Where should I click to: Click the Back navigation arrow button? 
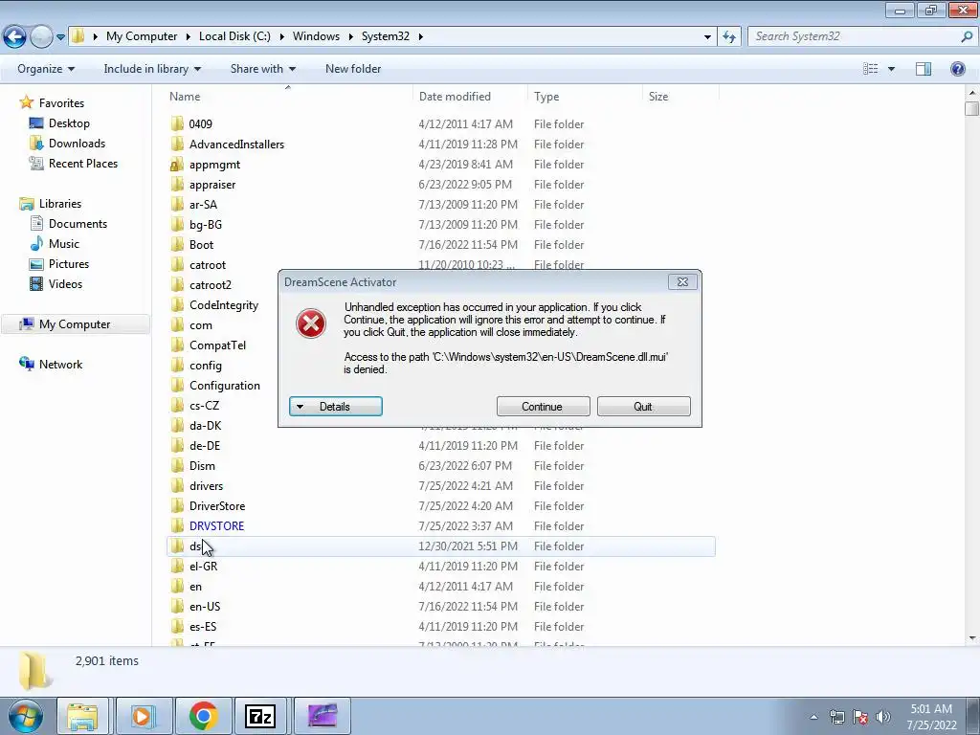(14, 36)
